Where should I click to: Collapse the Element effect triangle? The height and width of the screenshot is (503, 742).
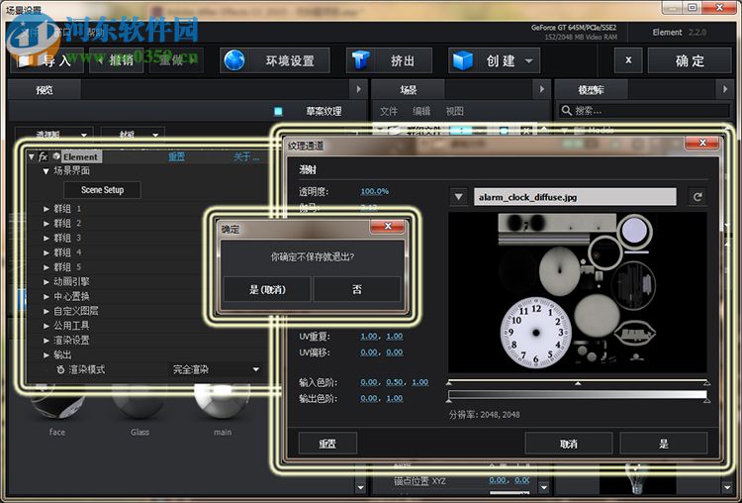click(x=32, y=156)
